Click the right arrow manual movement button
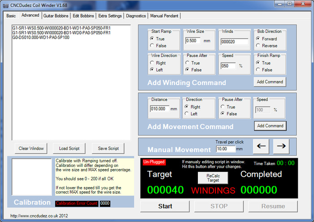 point(281,146)
